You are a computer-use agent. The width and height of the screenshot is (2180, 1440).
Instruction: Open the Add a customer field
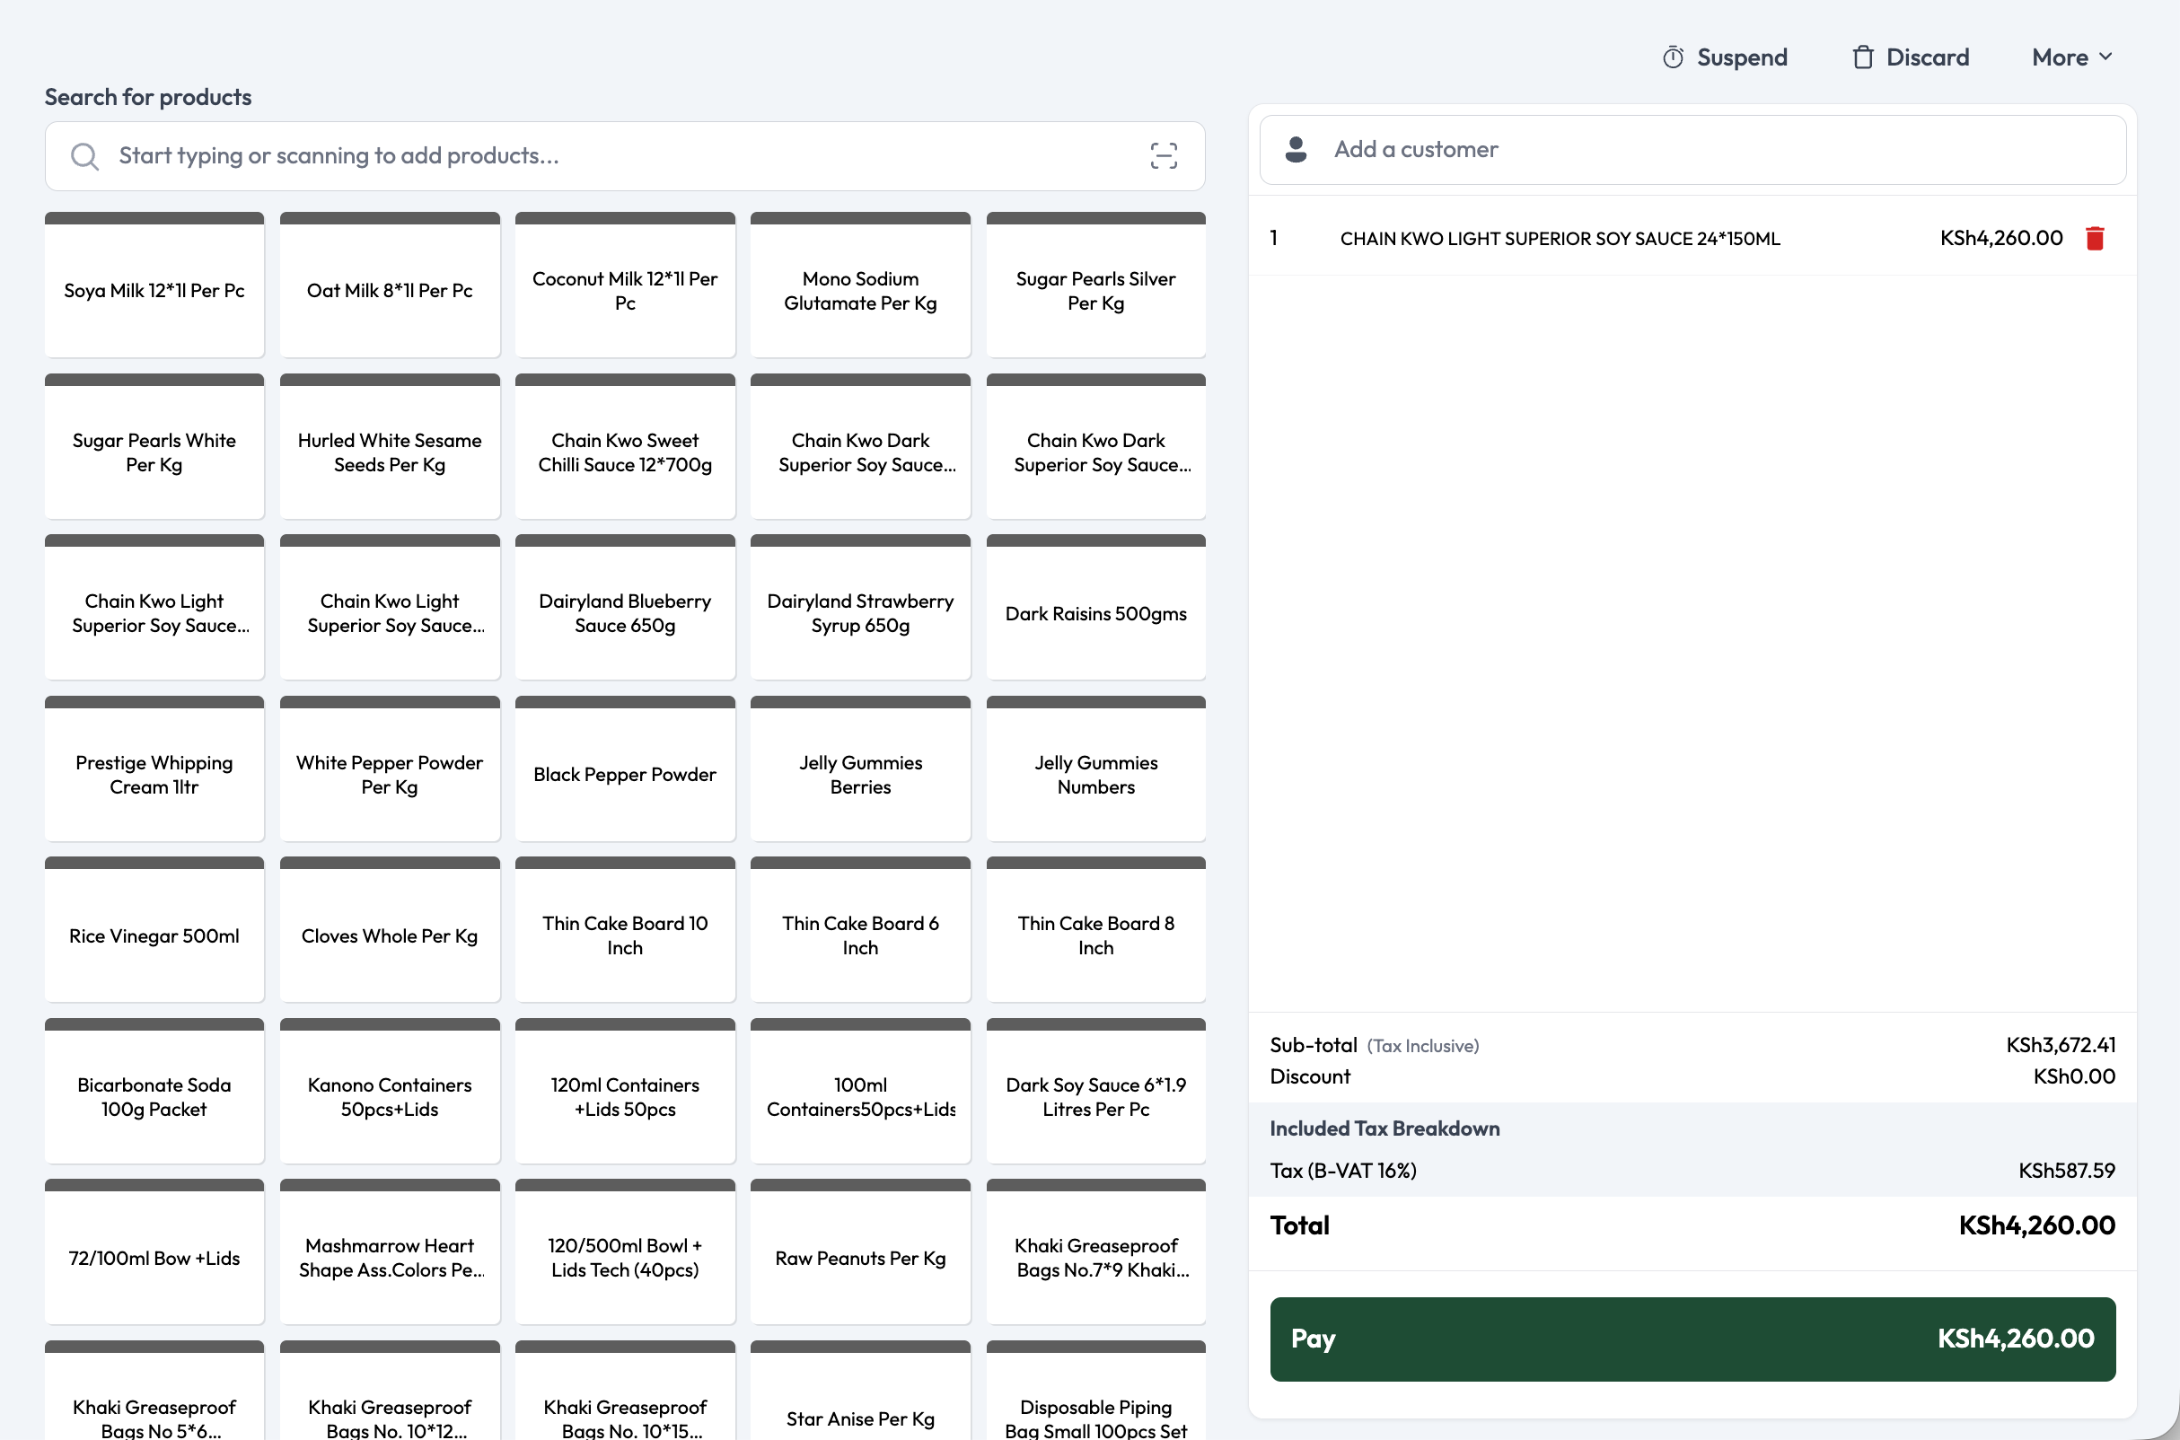click(x=1692, y=150)
